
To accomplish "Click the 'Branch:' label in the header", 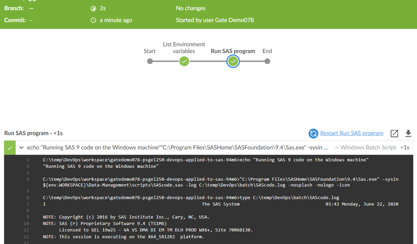I will [14, 8].
